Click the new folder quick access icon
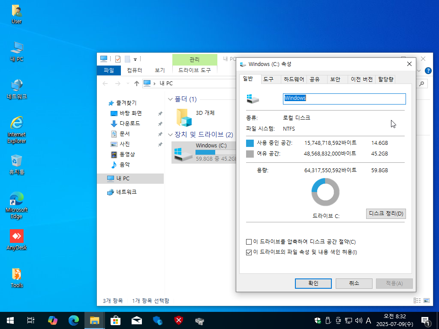Image resolution: width=439 pixels, height=329 pixels. 127,59
